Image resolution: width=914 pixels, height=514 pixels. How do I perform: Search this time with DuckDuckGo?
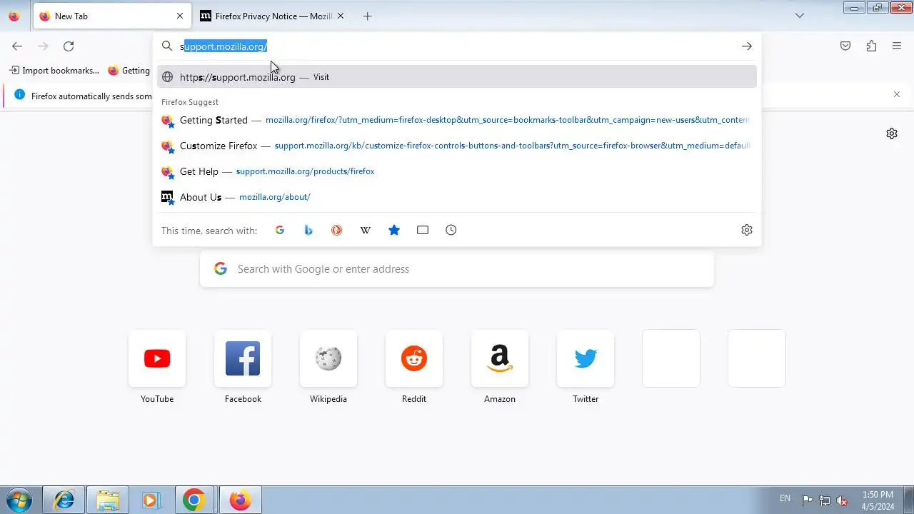pyautogui.click(x=337, y=230)
